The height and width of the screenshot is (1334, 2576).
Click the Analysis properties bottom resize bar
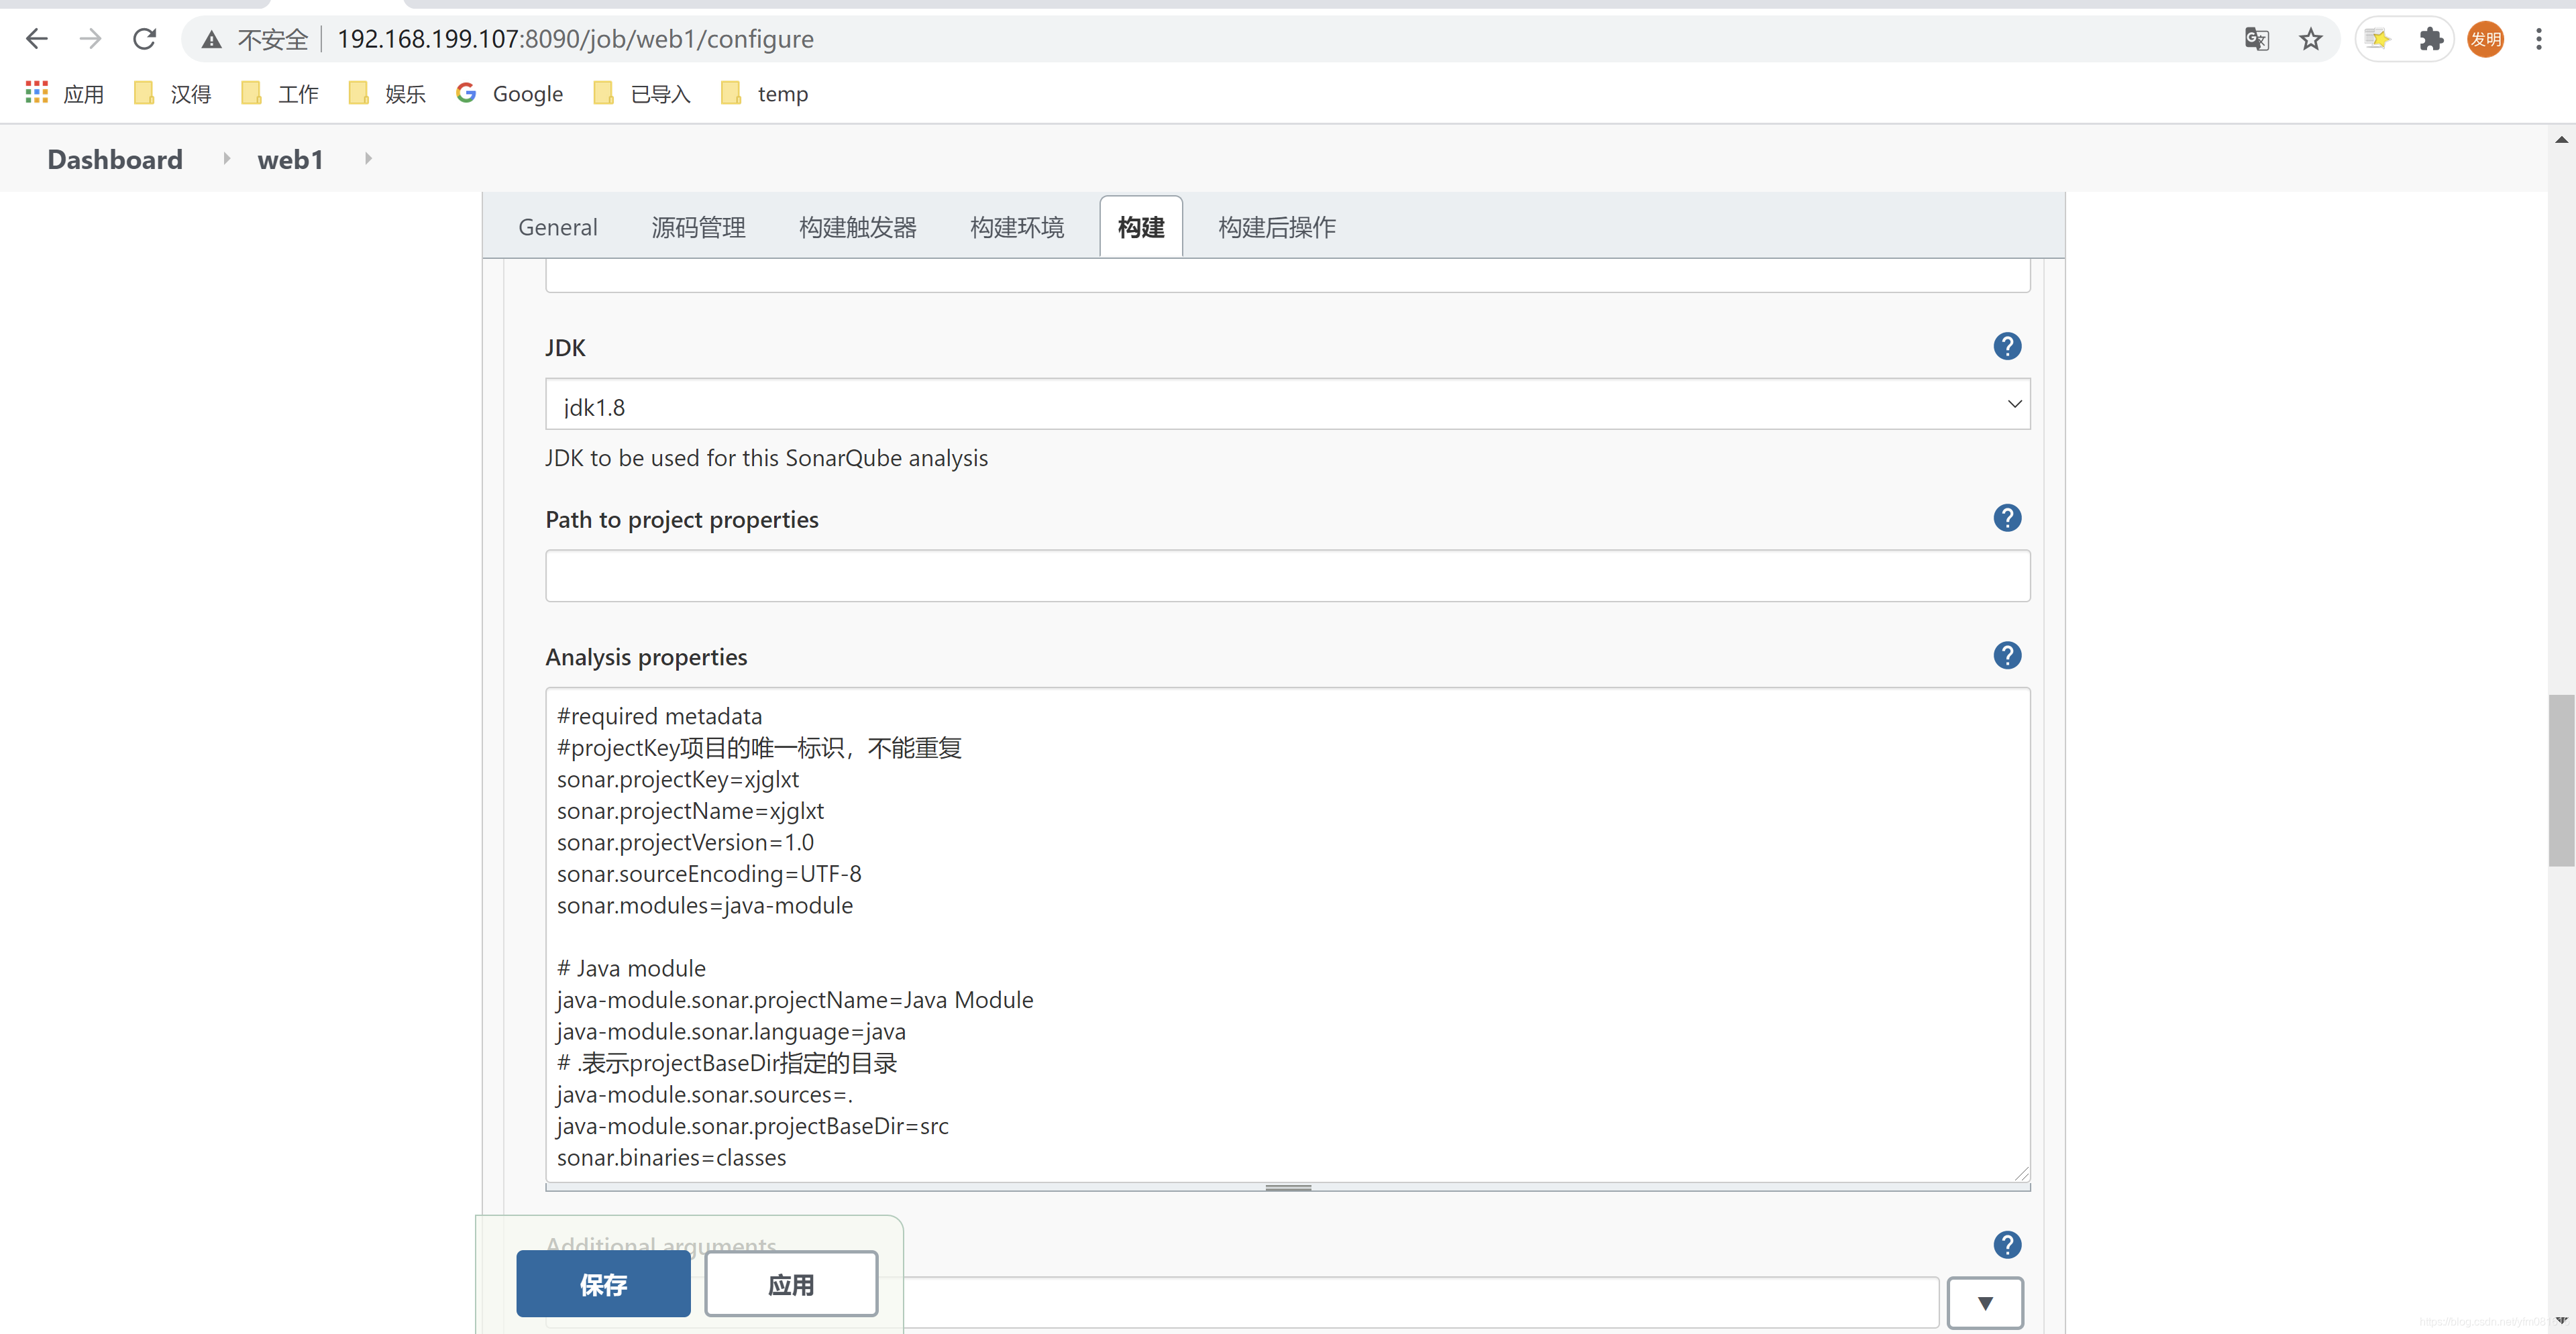[x=1287, y=1187]
